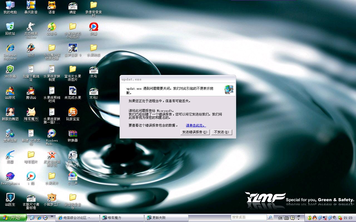356x222 pixels.
Task: Select 唯有魔力 desktop shortcut
Action: point(31,114)
